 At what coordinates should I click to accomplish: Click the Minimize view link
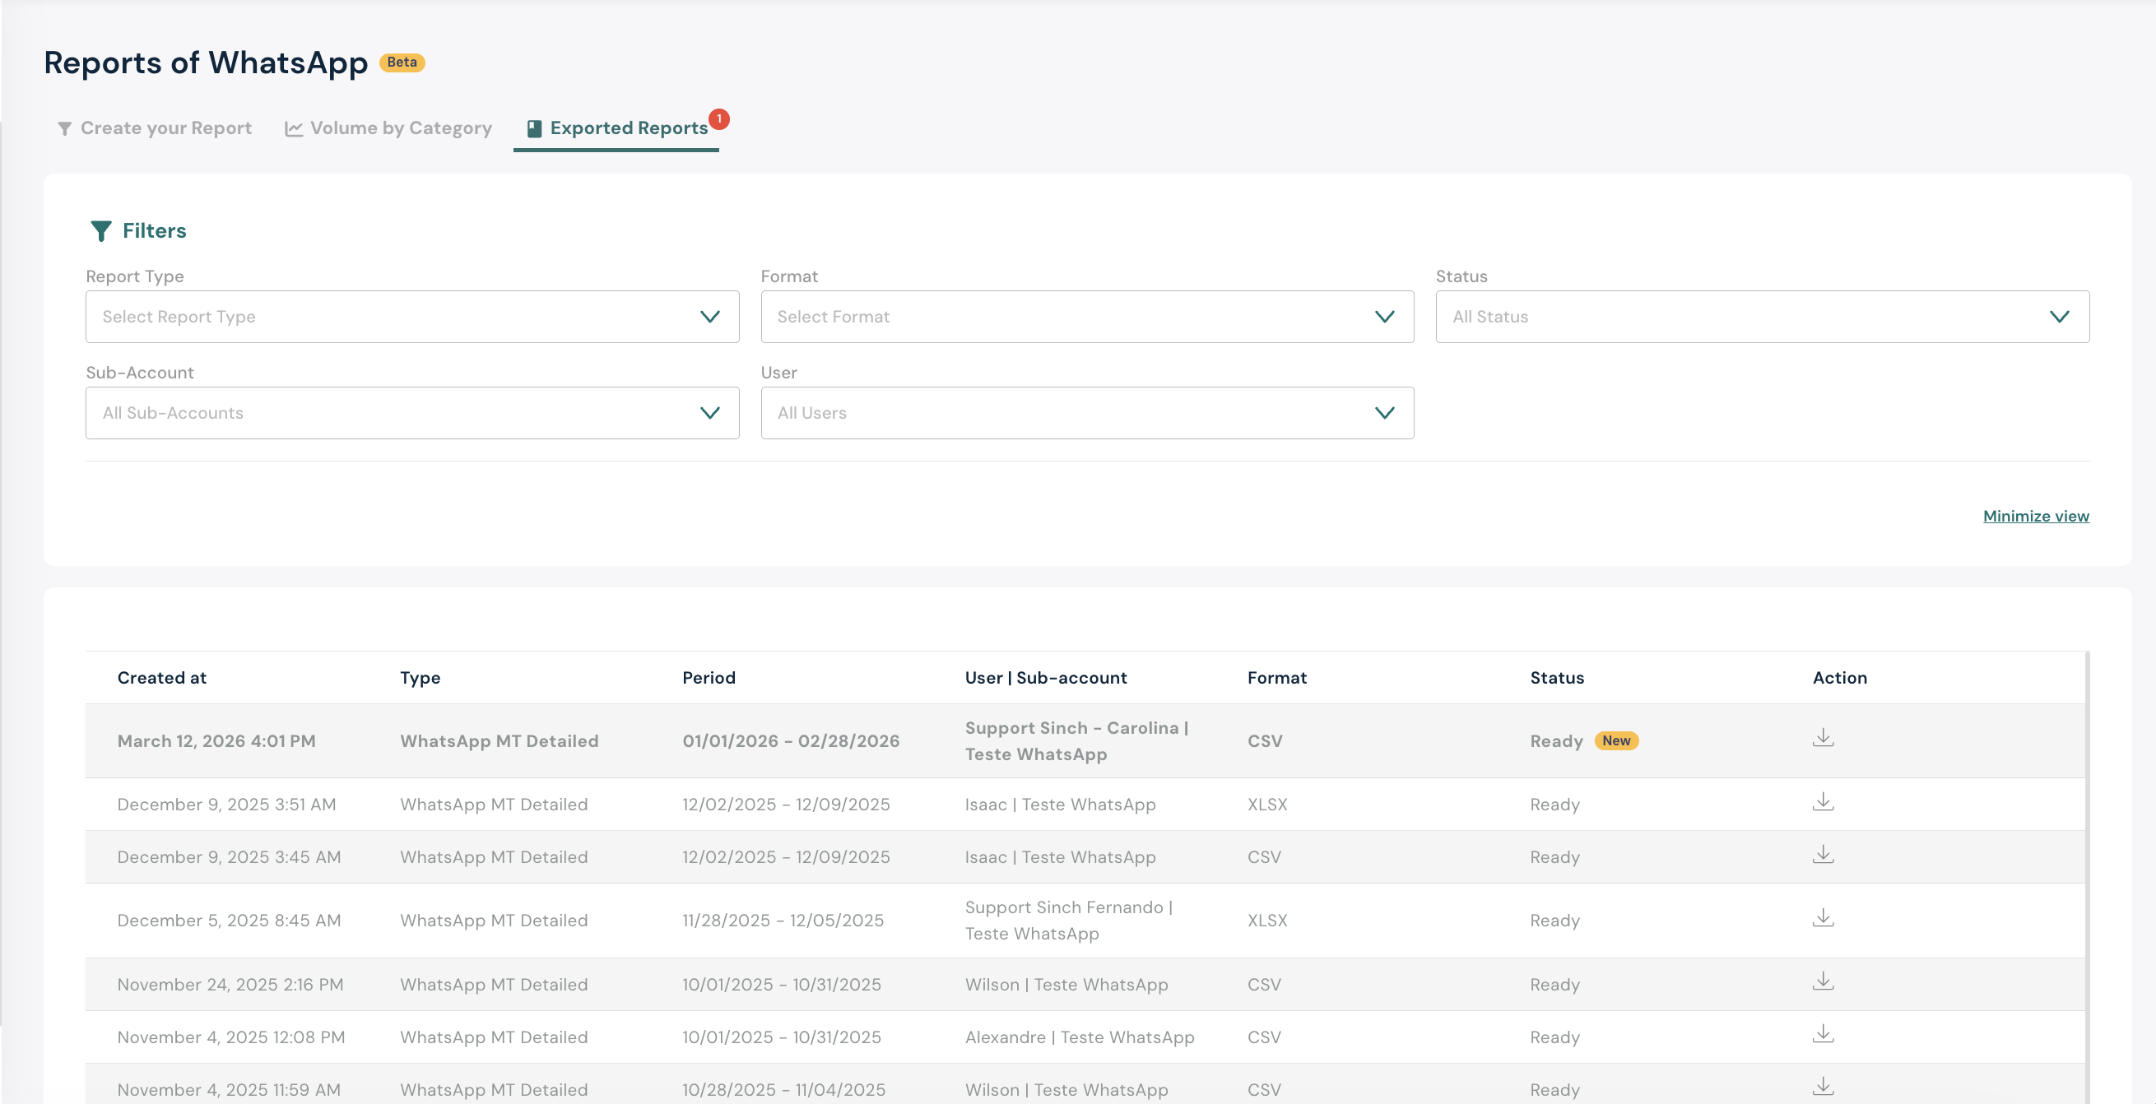point(2035,517)
